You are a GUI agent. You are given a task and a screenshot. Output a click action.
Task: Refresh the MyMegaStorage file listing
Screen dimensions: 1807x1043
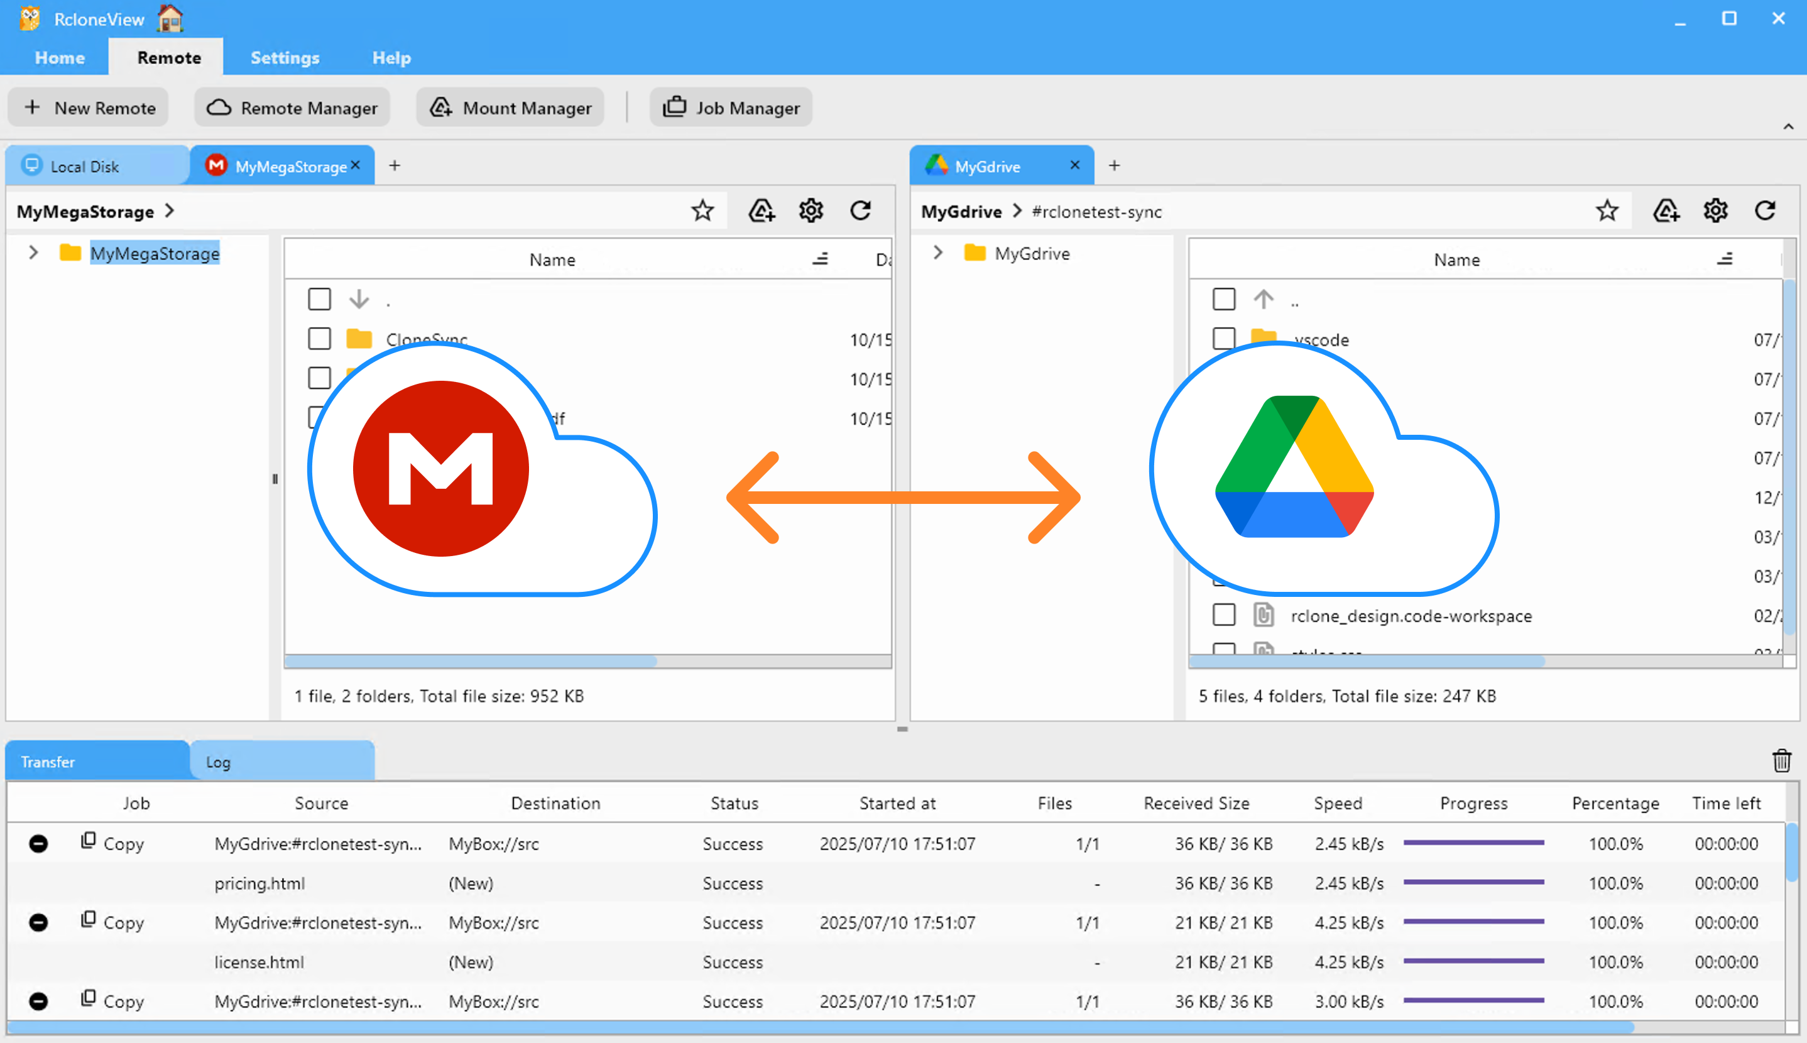(x=861, y=210)
